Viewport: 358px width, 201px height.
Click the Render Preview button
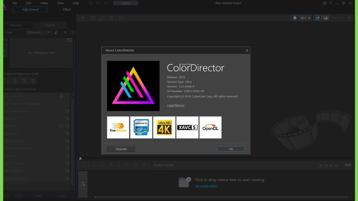(163, 165)
